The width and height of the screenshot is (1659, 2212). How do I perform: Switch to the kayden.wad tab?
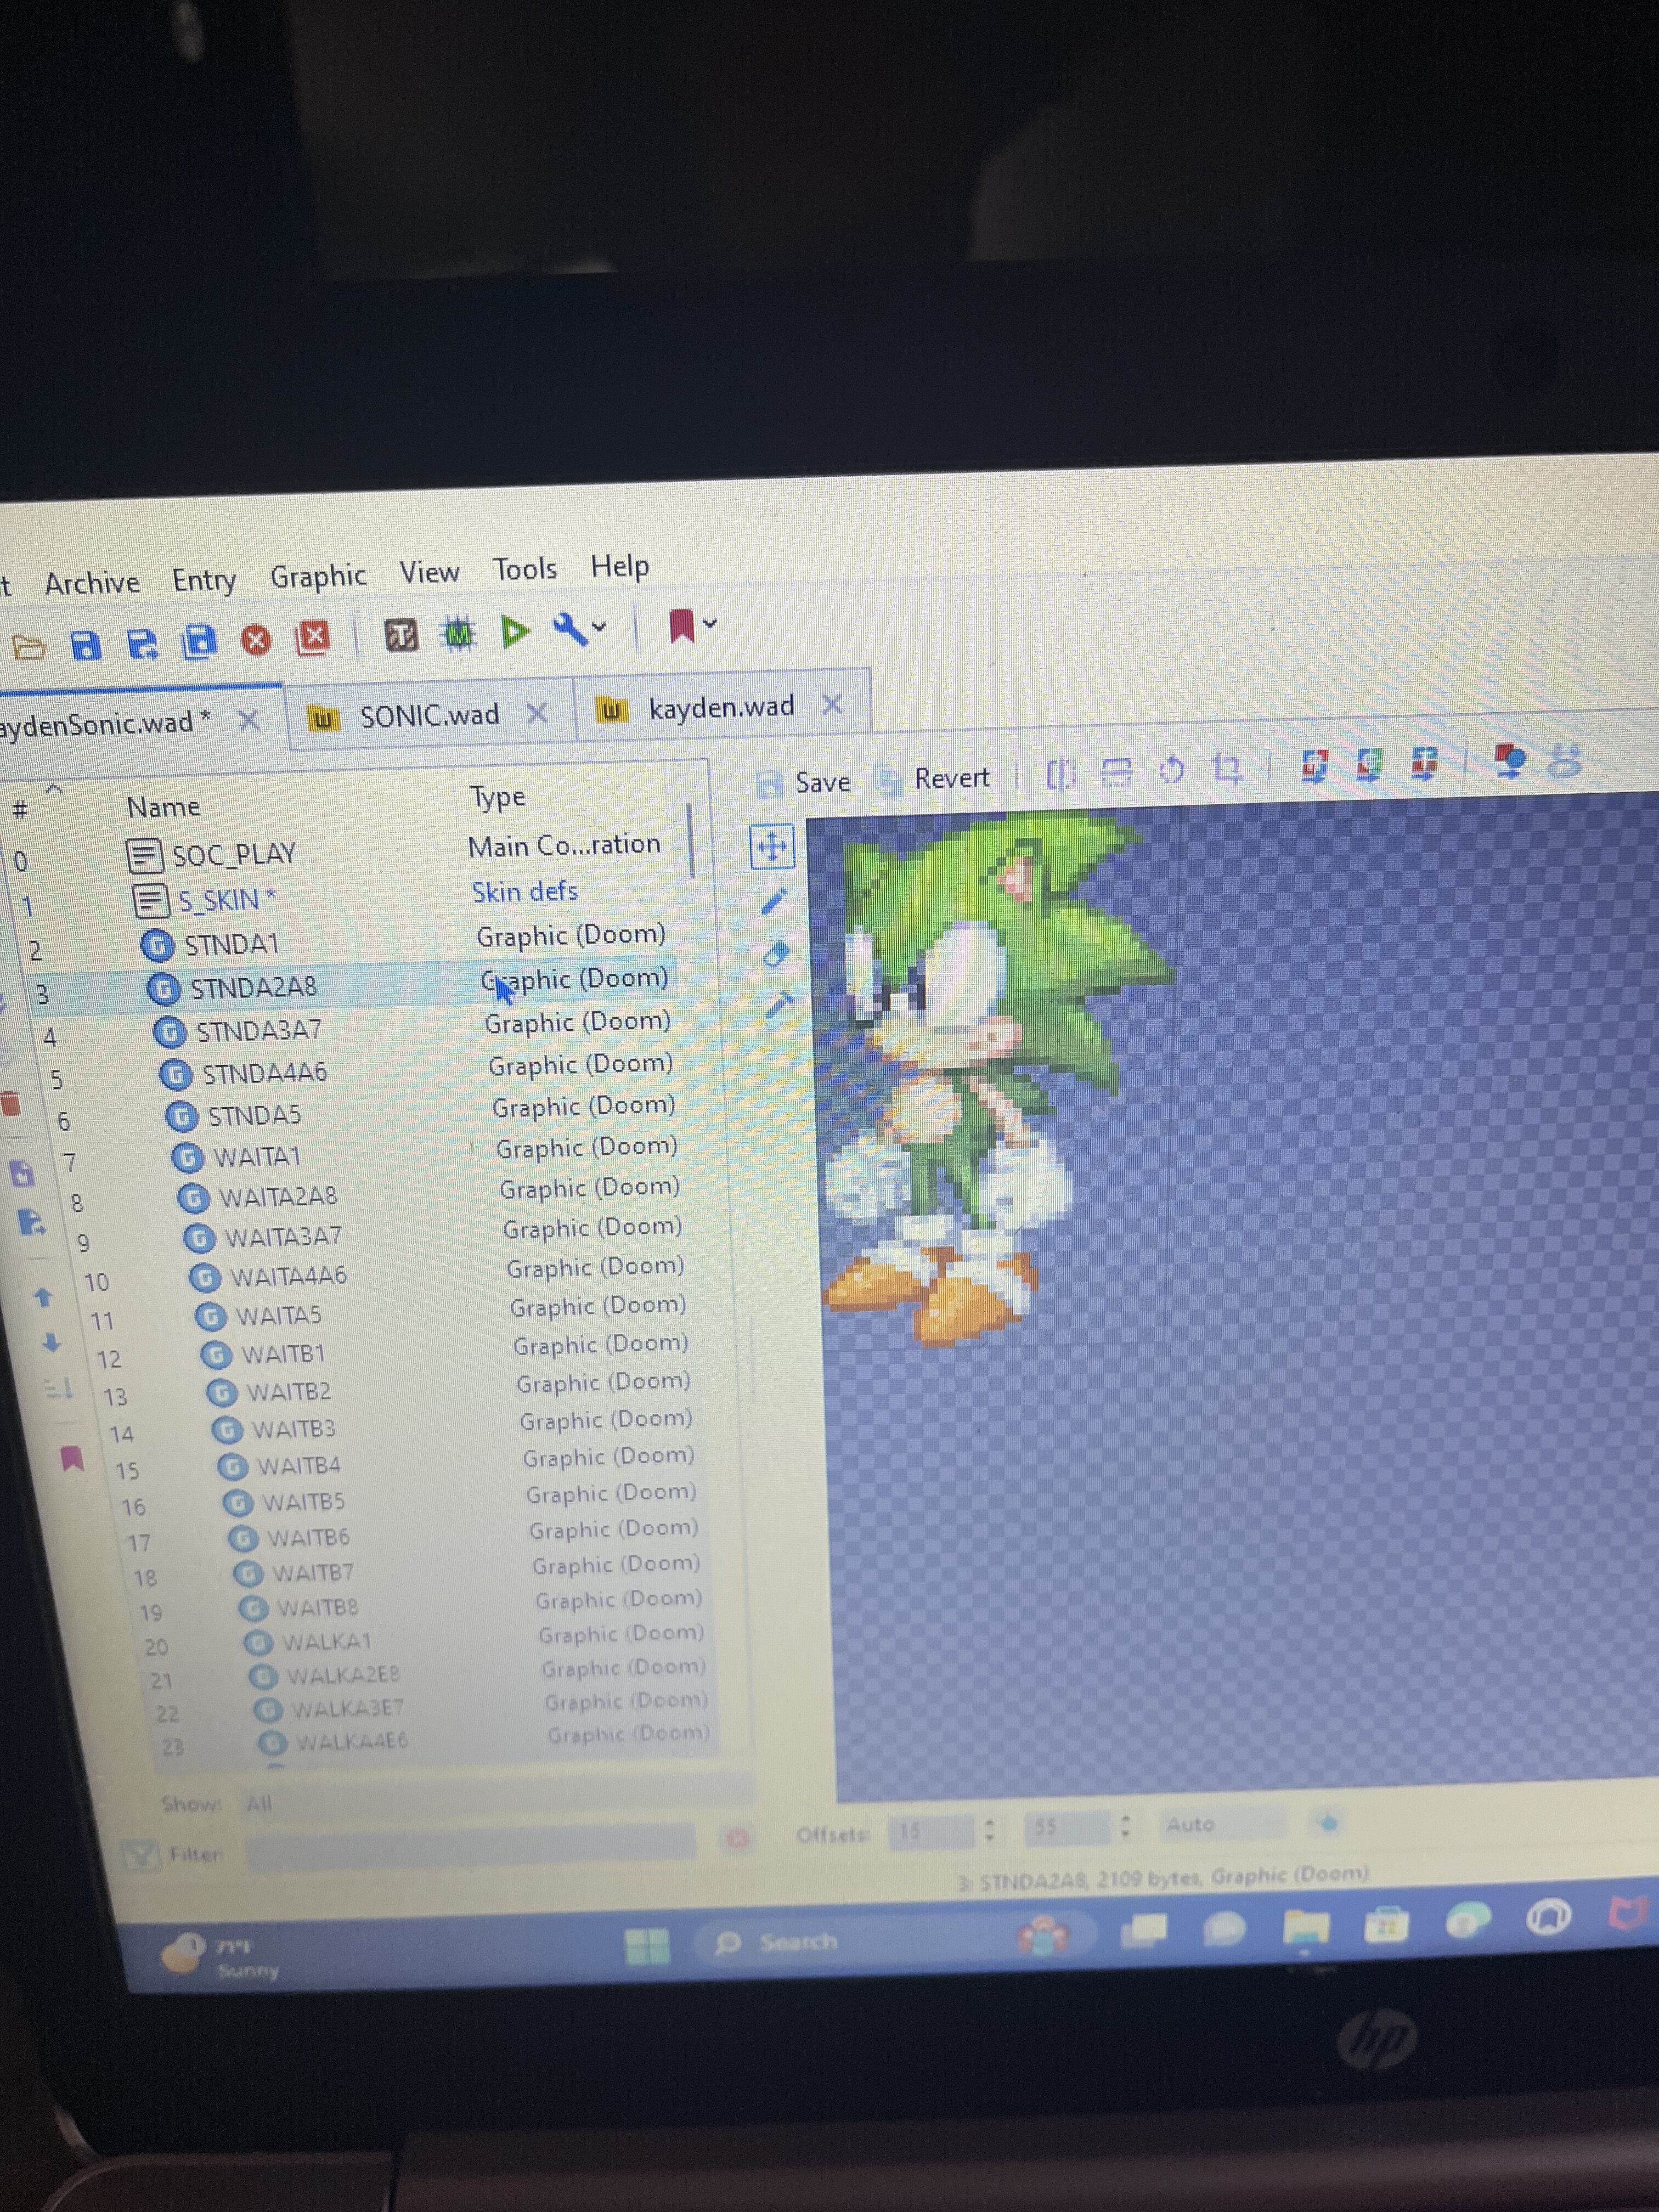(721, 708)
